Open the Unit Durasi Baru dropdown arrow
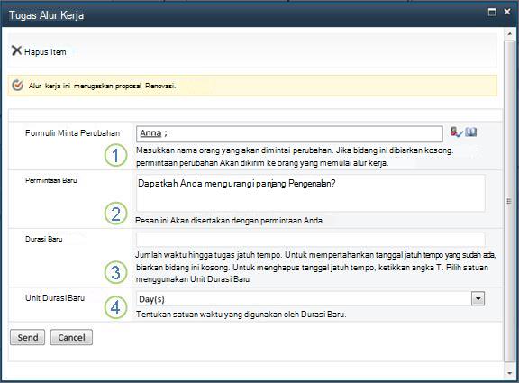The height and width of the screenshot is (383, 519). 478,298
